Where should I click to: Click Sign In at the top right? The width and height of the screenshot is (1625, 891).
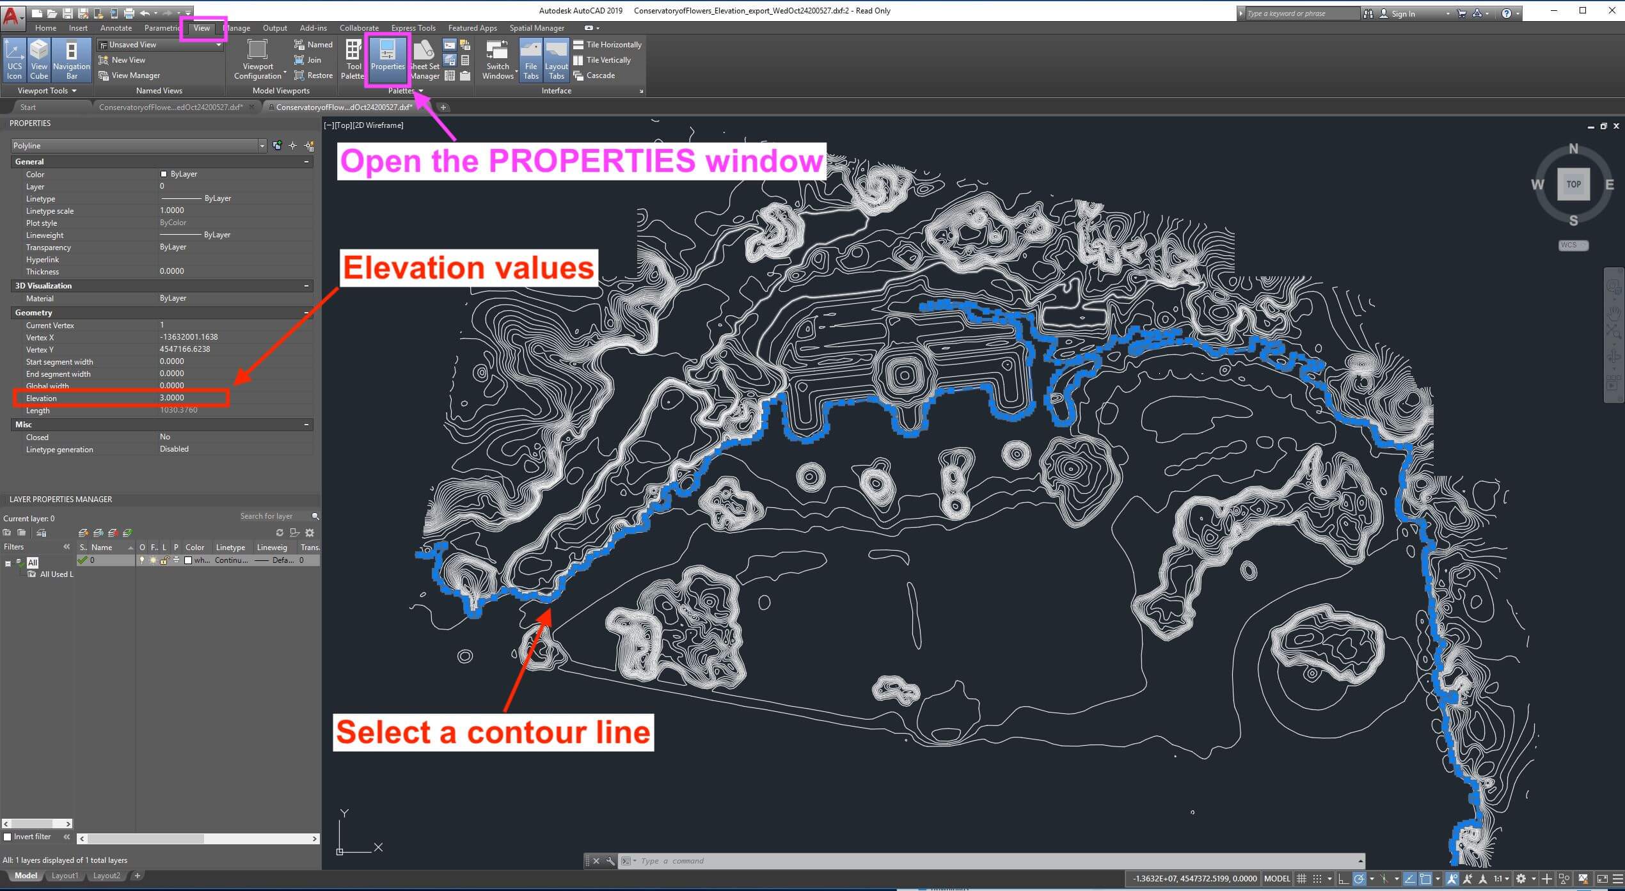click(x=1402, y=13)
